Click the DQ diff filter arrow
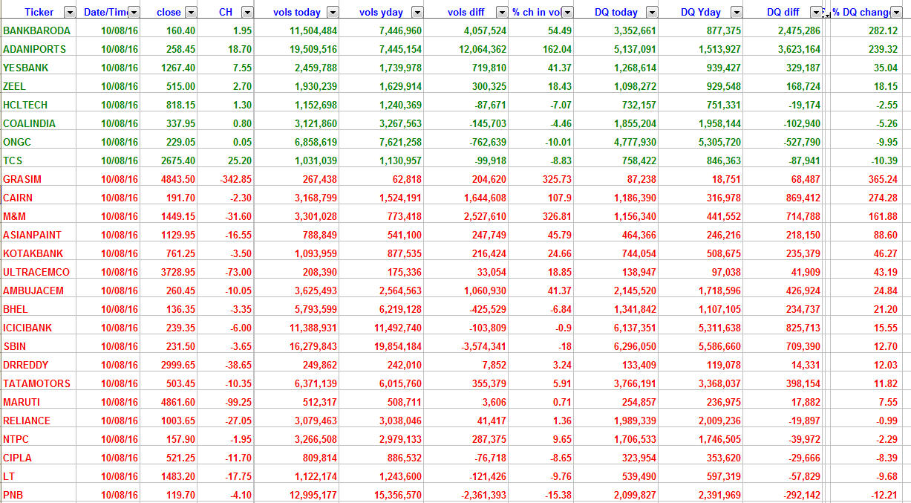Viewport: 911px width, 503px height. (x=816, y=12)
